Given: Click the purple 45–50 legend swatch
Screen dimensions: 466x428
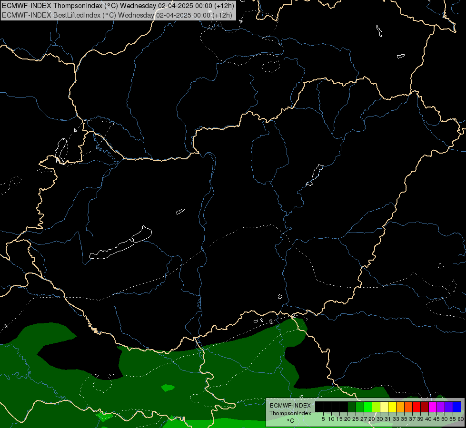Looking at the screenshot, I should click(441, 407).
